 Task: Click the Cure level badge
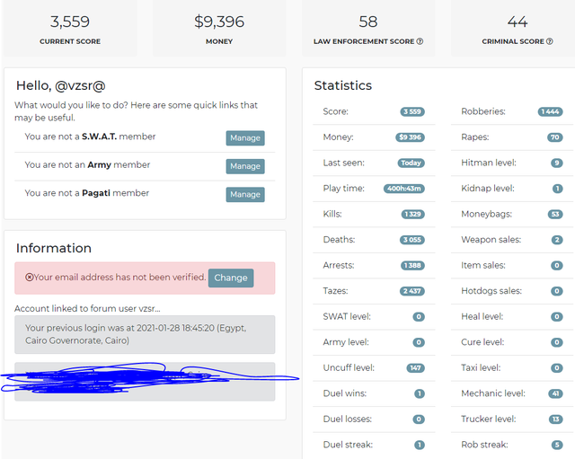[x=557, y=342]
